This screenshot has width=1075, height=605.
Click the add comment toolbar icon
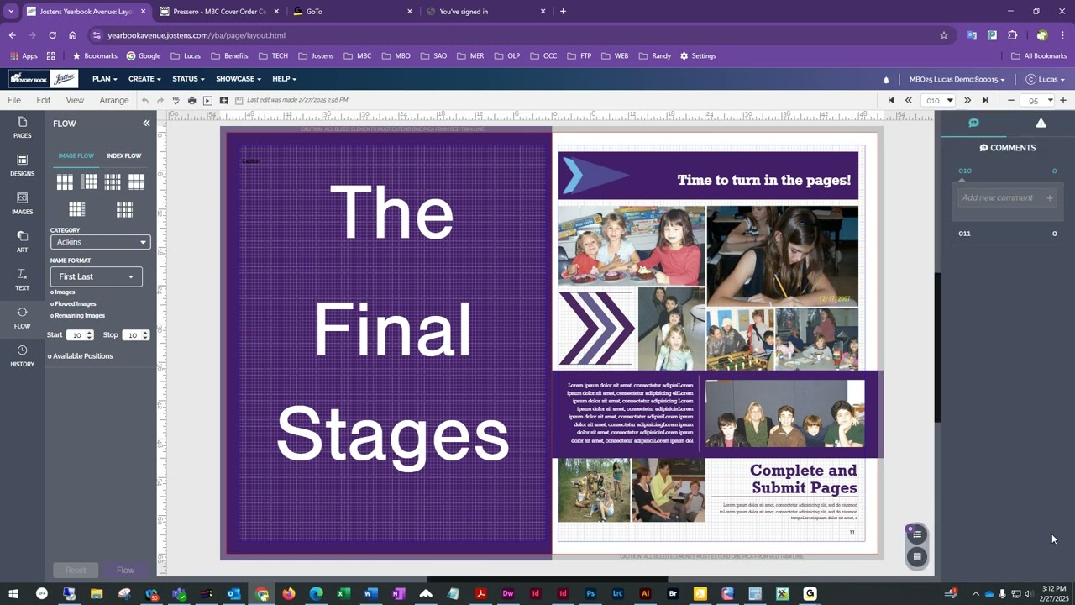pyautogui.click(x=223, y=100)
